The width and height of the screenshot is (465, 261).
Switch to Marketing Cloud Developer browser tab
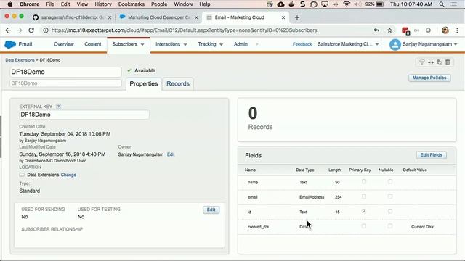tap(158, 17)
